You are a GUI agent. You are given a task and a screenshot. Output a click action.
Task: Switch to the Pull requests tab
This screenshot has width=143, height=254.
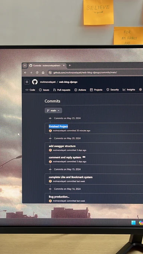tap(62, 90)
